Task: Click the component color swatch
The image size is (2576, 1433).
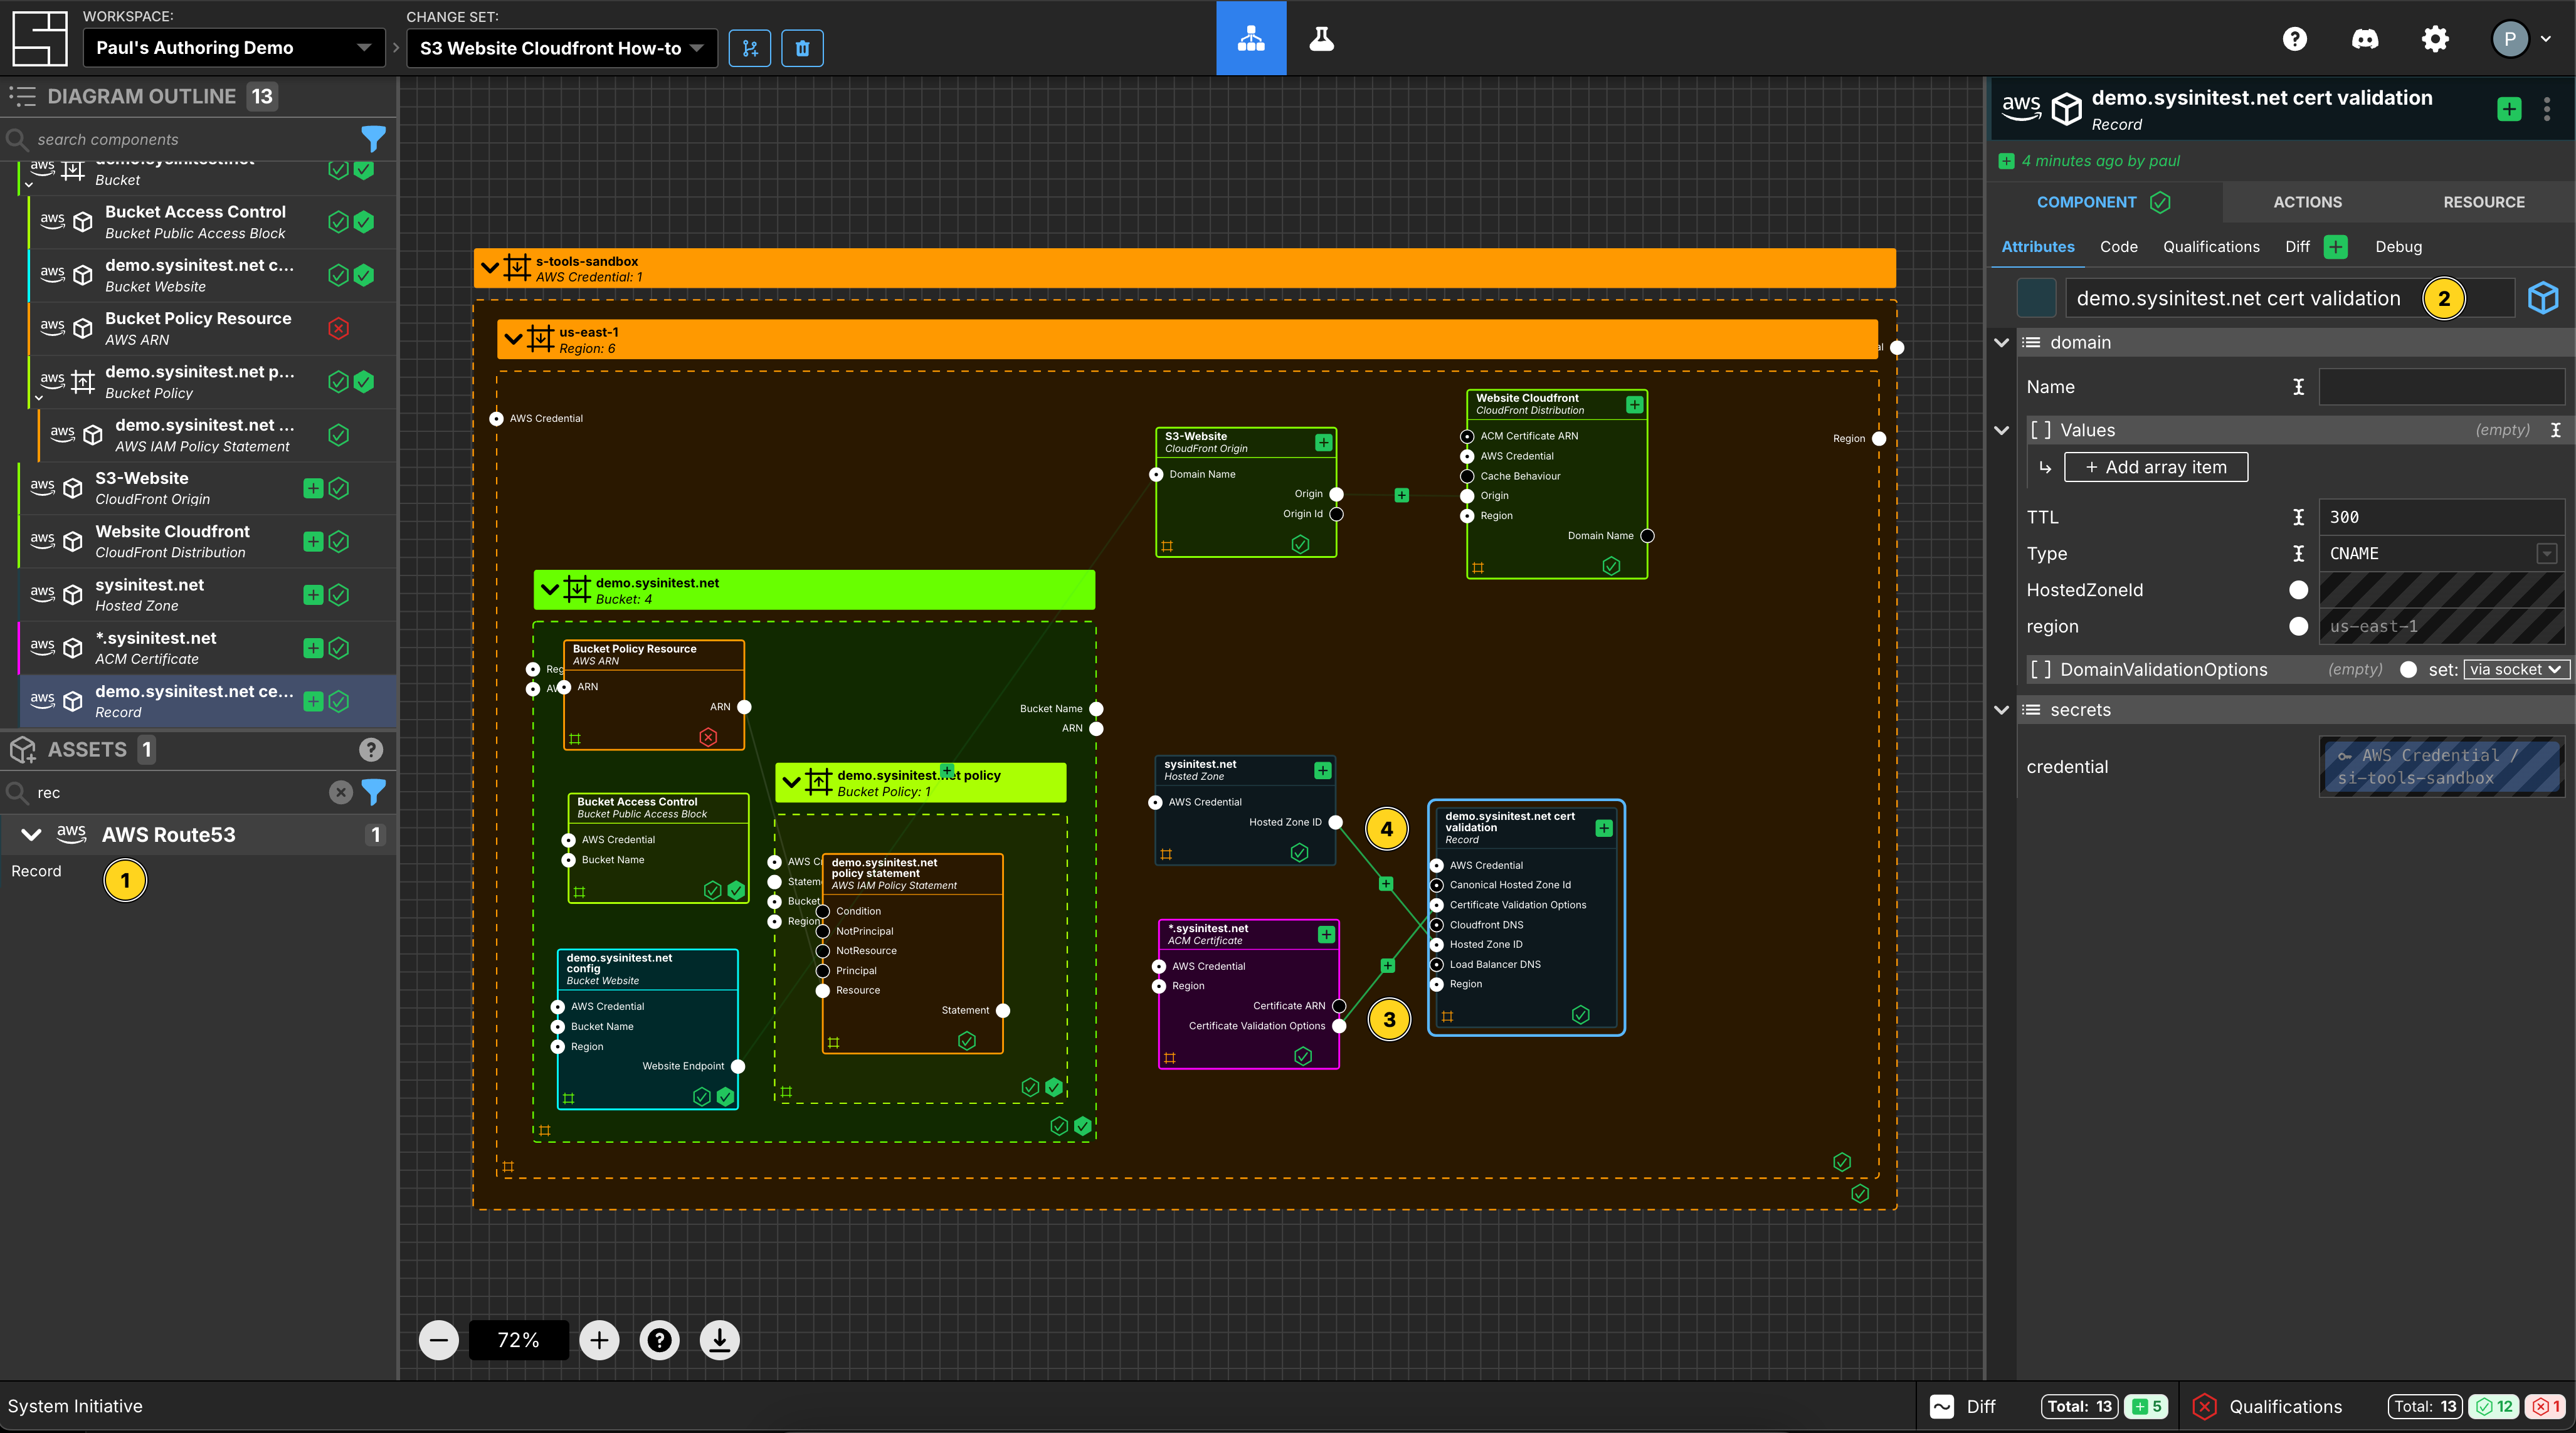Action: click(2036, 298)
